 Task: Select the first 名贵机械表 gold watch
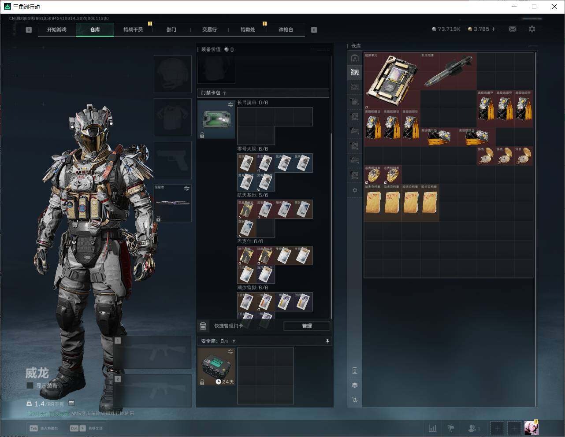[x=373, y=175]
